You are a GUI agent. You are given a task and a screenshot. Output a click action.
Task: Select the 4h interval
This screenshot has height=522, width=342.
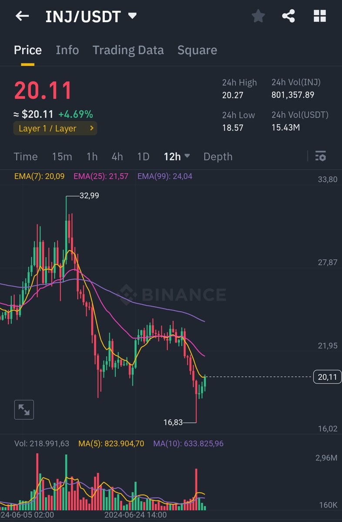tap(117, 157)
